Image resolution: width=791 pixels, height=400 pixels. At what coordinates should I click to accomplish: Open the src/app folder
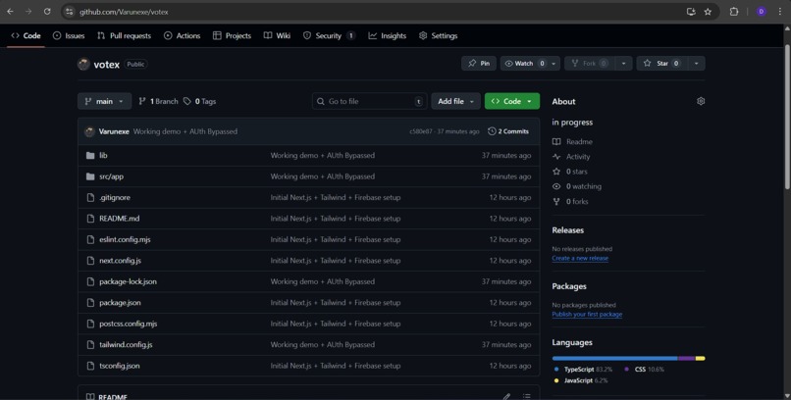(x=112, y=176)
